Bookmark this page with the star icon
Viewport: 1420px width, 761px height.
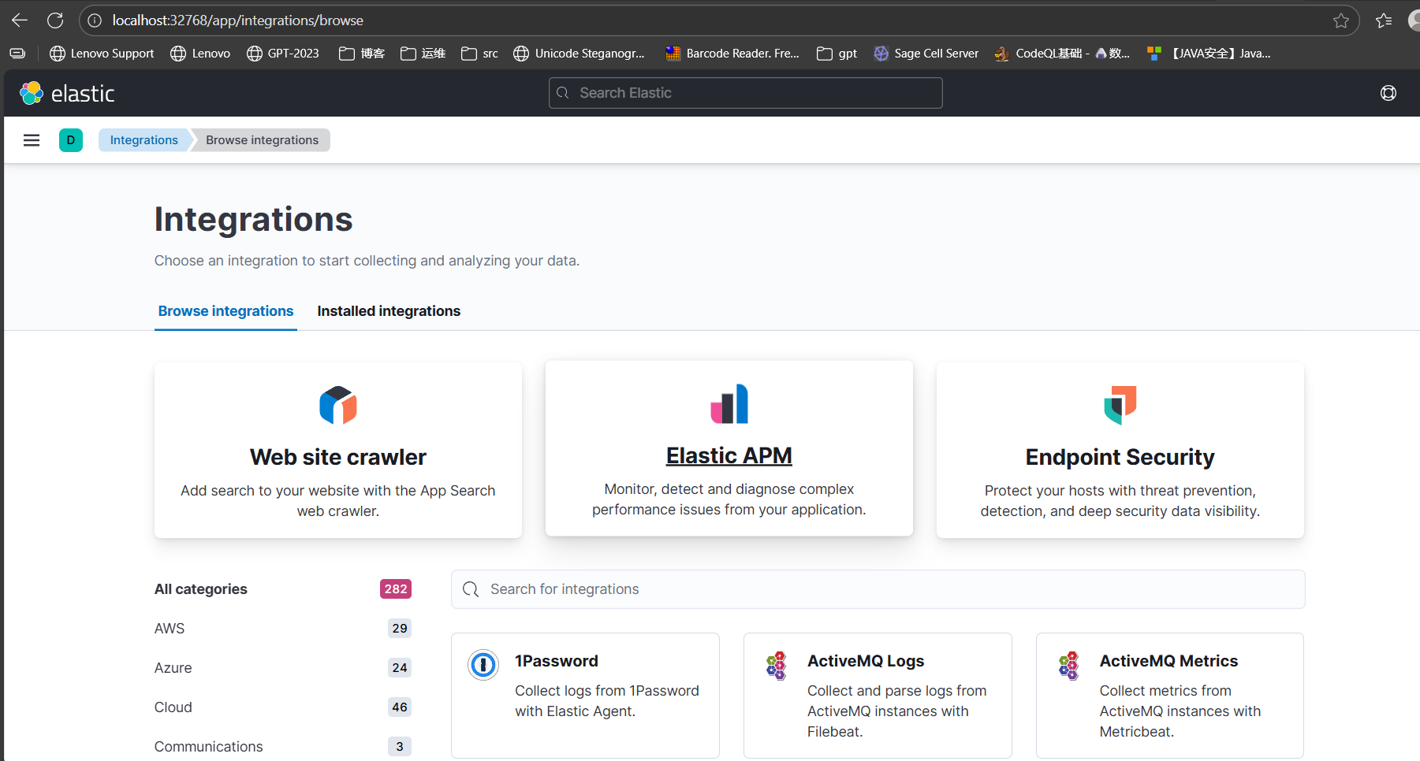click(1340, 20)
